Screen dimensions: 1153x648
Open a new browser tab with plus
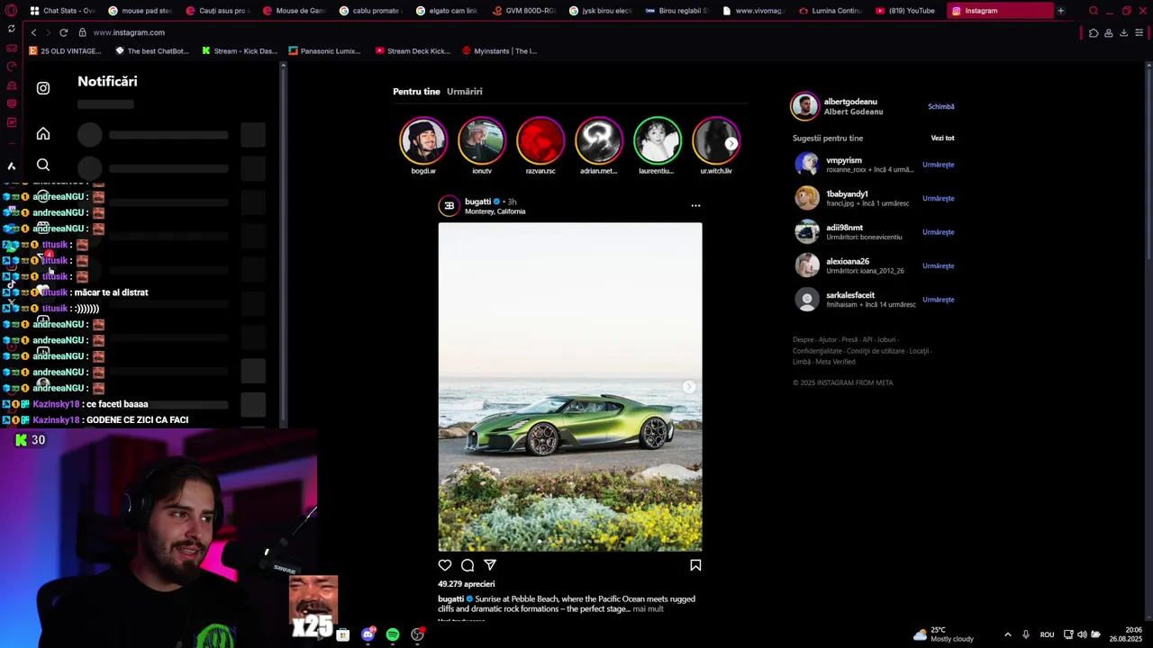click(1060, 11)
